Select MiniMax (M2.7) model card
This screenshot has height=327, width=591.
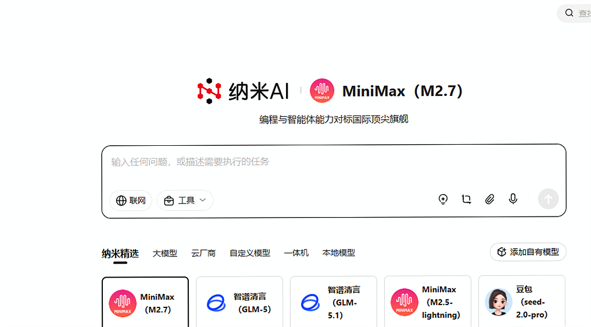(145, 302)
